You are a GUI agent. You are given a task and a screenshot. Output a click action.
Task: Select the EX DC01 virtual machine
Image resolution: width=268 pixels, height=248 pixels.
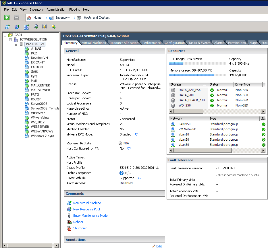click(37, 67)
